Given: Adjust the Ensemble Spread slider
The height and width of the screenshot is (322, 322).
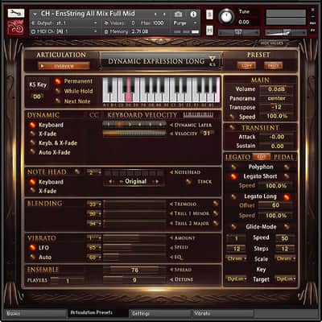Looking at the screenshot, I should [134, 270].
